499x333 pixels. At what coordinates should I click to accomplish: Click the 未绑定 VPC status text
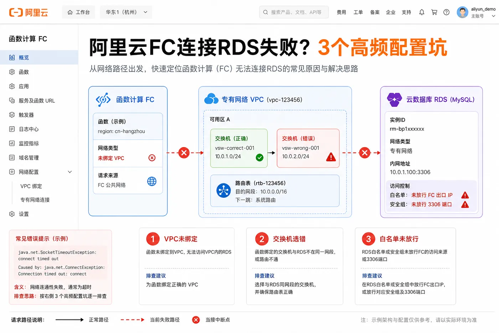(111, 158)
